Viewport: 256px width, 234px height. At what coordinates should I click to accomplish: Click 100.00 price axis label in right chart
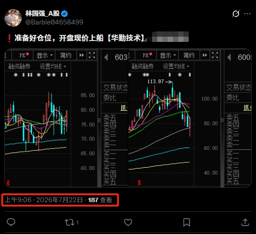209,99
